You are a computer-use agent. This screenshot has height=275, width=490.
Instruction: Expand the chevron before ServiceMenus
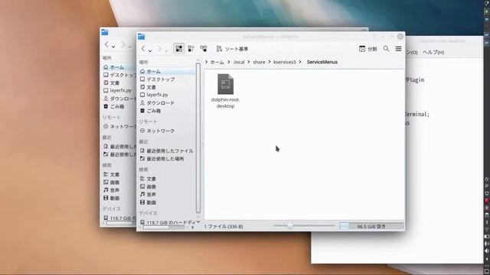[300, 62]
